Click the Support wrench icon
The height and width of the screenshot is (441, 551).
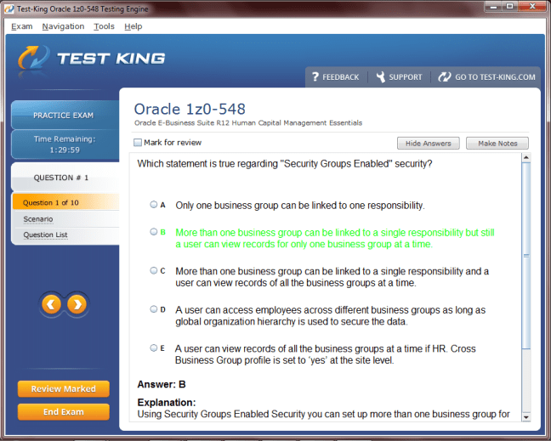click(381, 76)
